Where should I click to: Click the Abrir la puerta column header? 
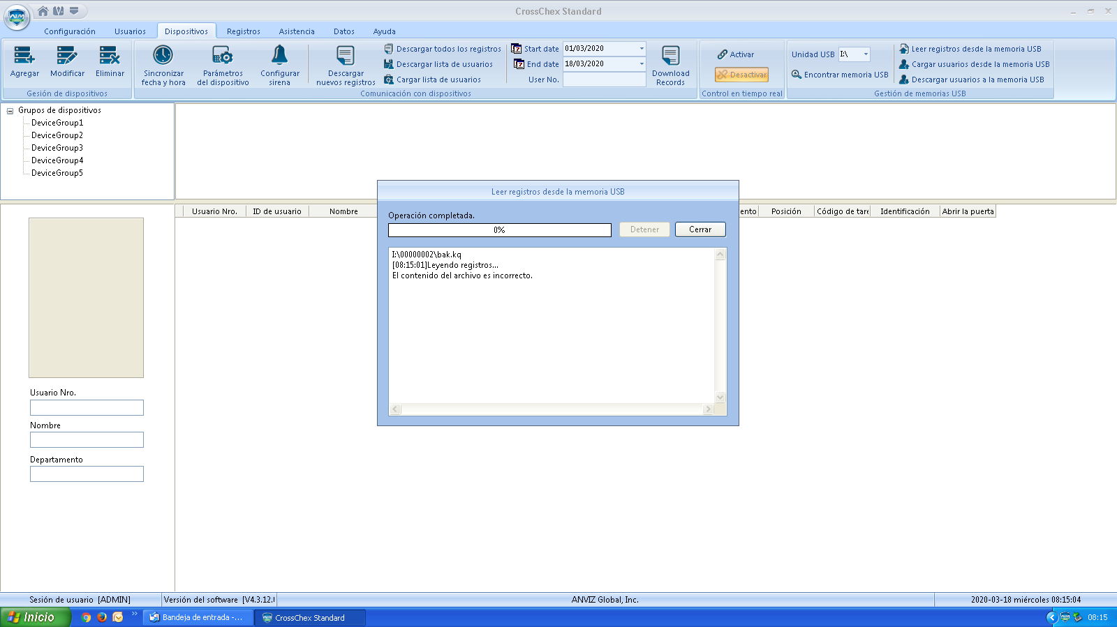click(x=968, y=211)
